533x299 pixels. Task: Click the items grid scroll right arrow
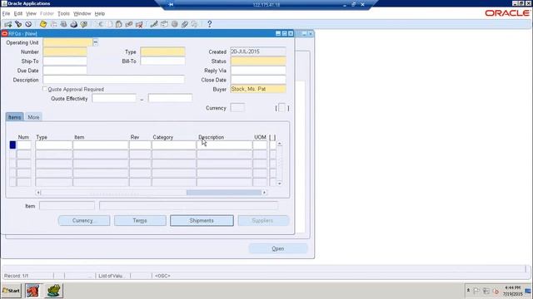pos(264,193)
